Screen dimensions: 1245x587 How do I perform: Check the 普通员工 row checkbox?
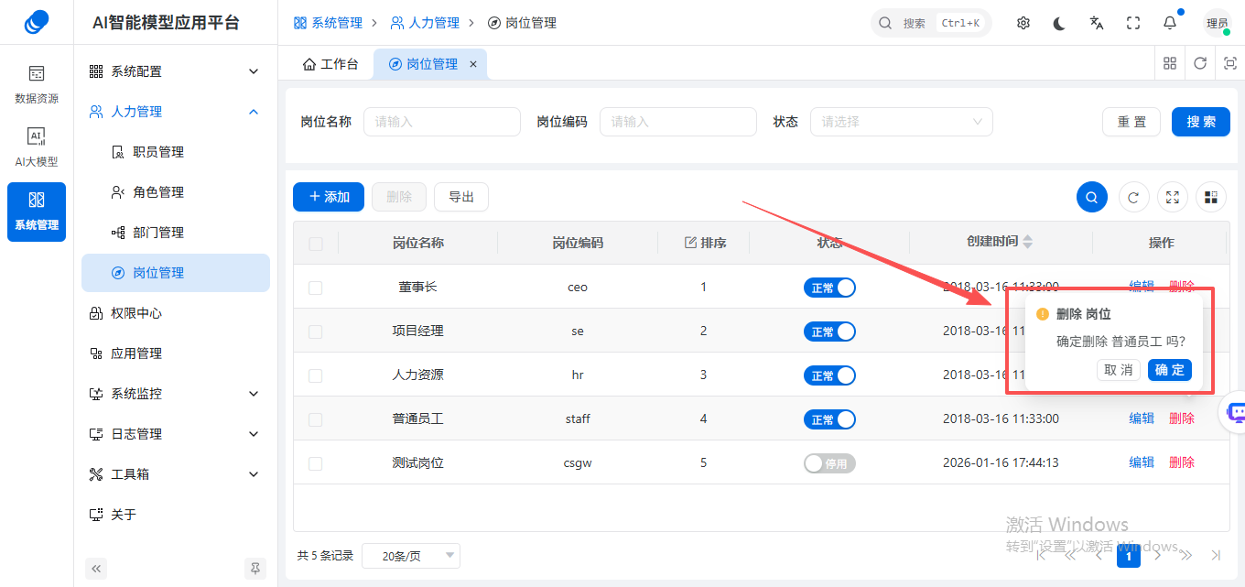coord(316,419)
